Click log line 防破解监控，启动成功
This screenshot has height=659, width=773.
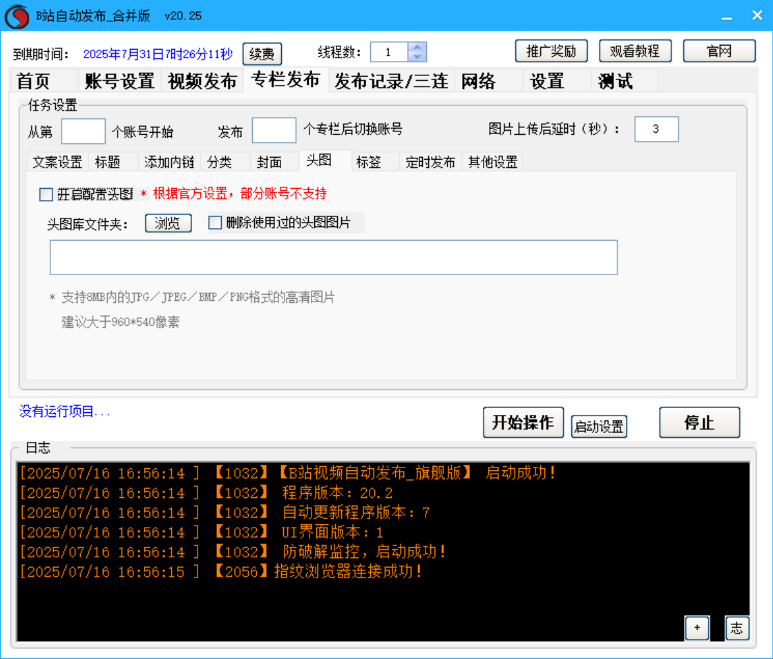pos(233,552)
